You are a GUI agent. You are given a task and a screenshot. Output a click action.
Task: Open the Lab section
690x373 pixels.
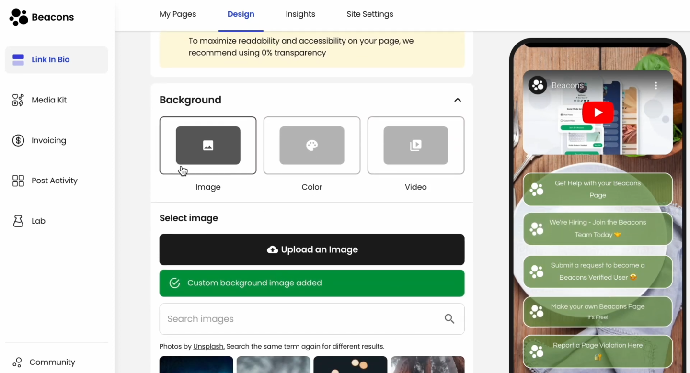(x=38, y=221)
